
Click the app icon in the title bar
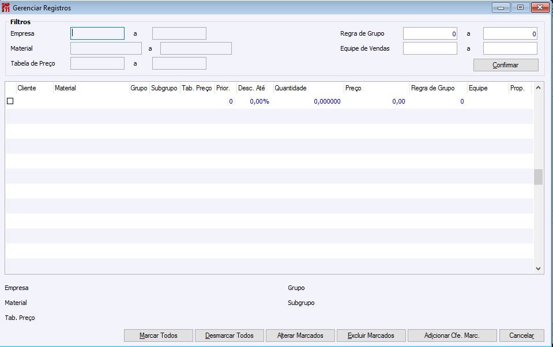click(x=6, y=7)
